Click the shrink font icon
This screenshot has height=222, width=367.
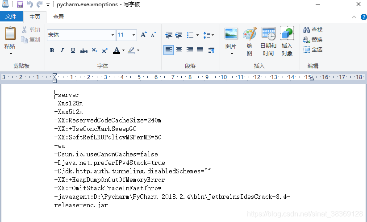click(x=153, y=35)
